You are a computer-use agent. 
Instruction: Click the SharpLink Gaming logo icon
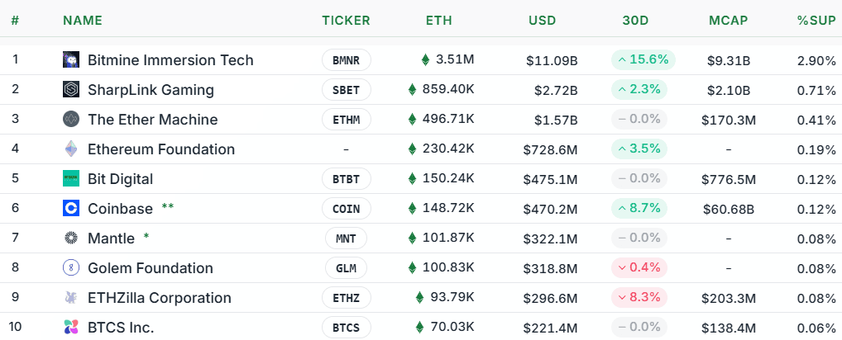70,90
